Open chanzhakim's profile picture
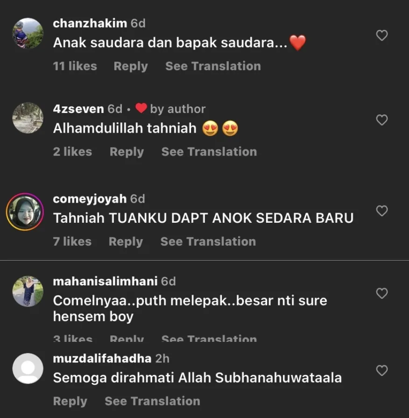Viewport: 409px width, 418px height. (x=28, y=33)
